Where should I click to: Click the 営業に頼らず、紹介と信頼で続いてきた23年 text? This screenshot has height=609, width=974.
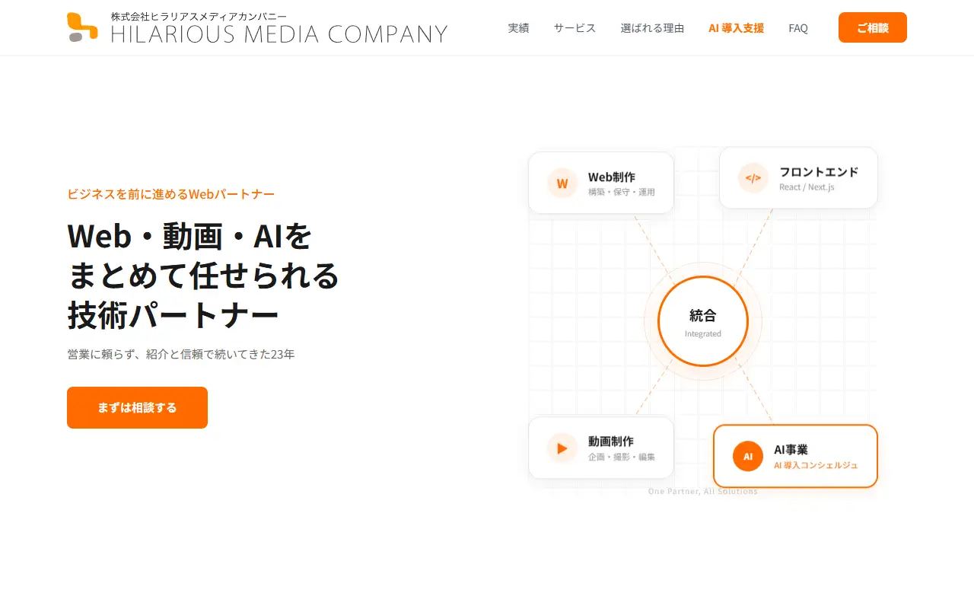tap(181, 354)
